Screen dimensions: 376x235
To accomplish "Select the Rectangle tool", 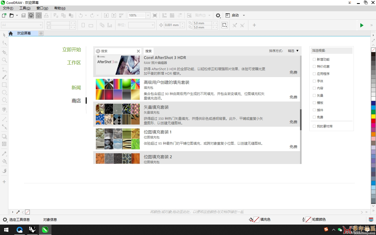I will tap(4, 85).
